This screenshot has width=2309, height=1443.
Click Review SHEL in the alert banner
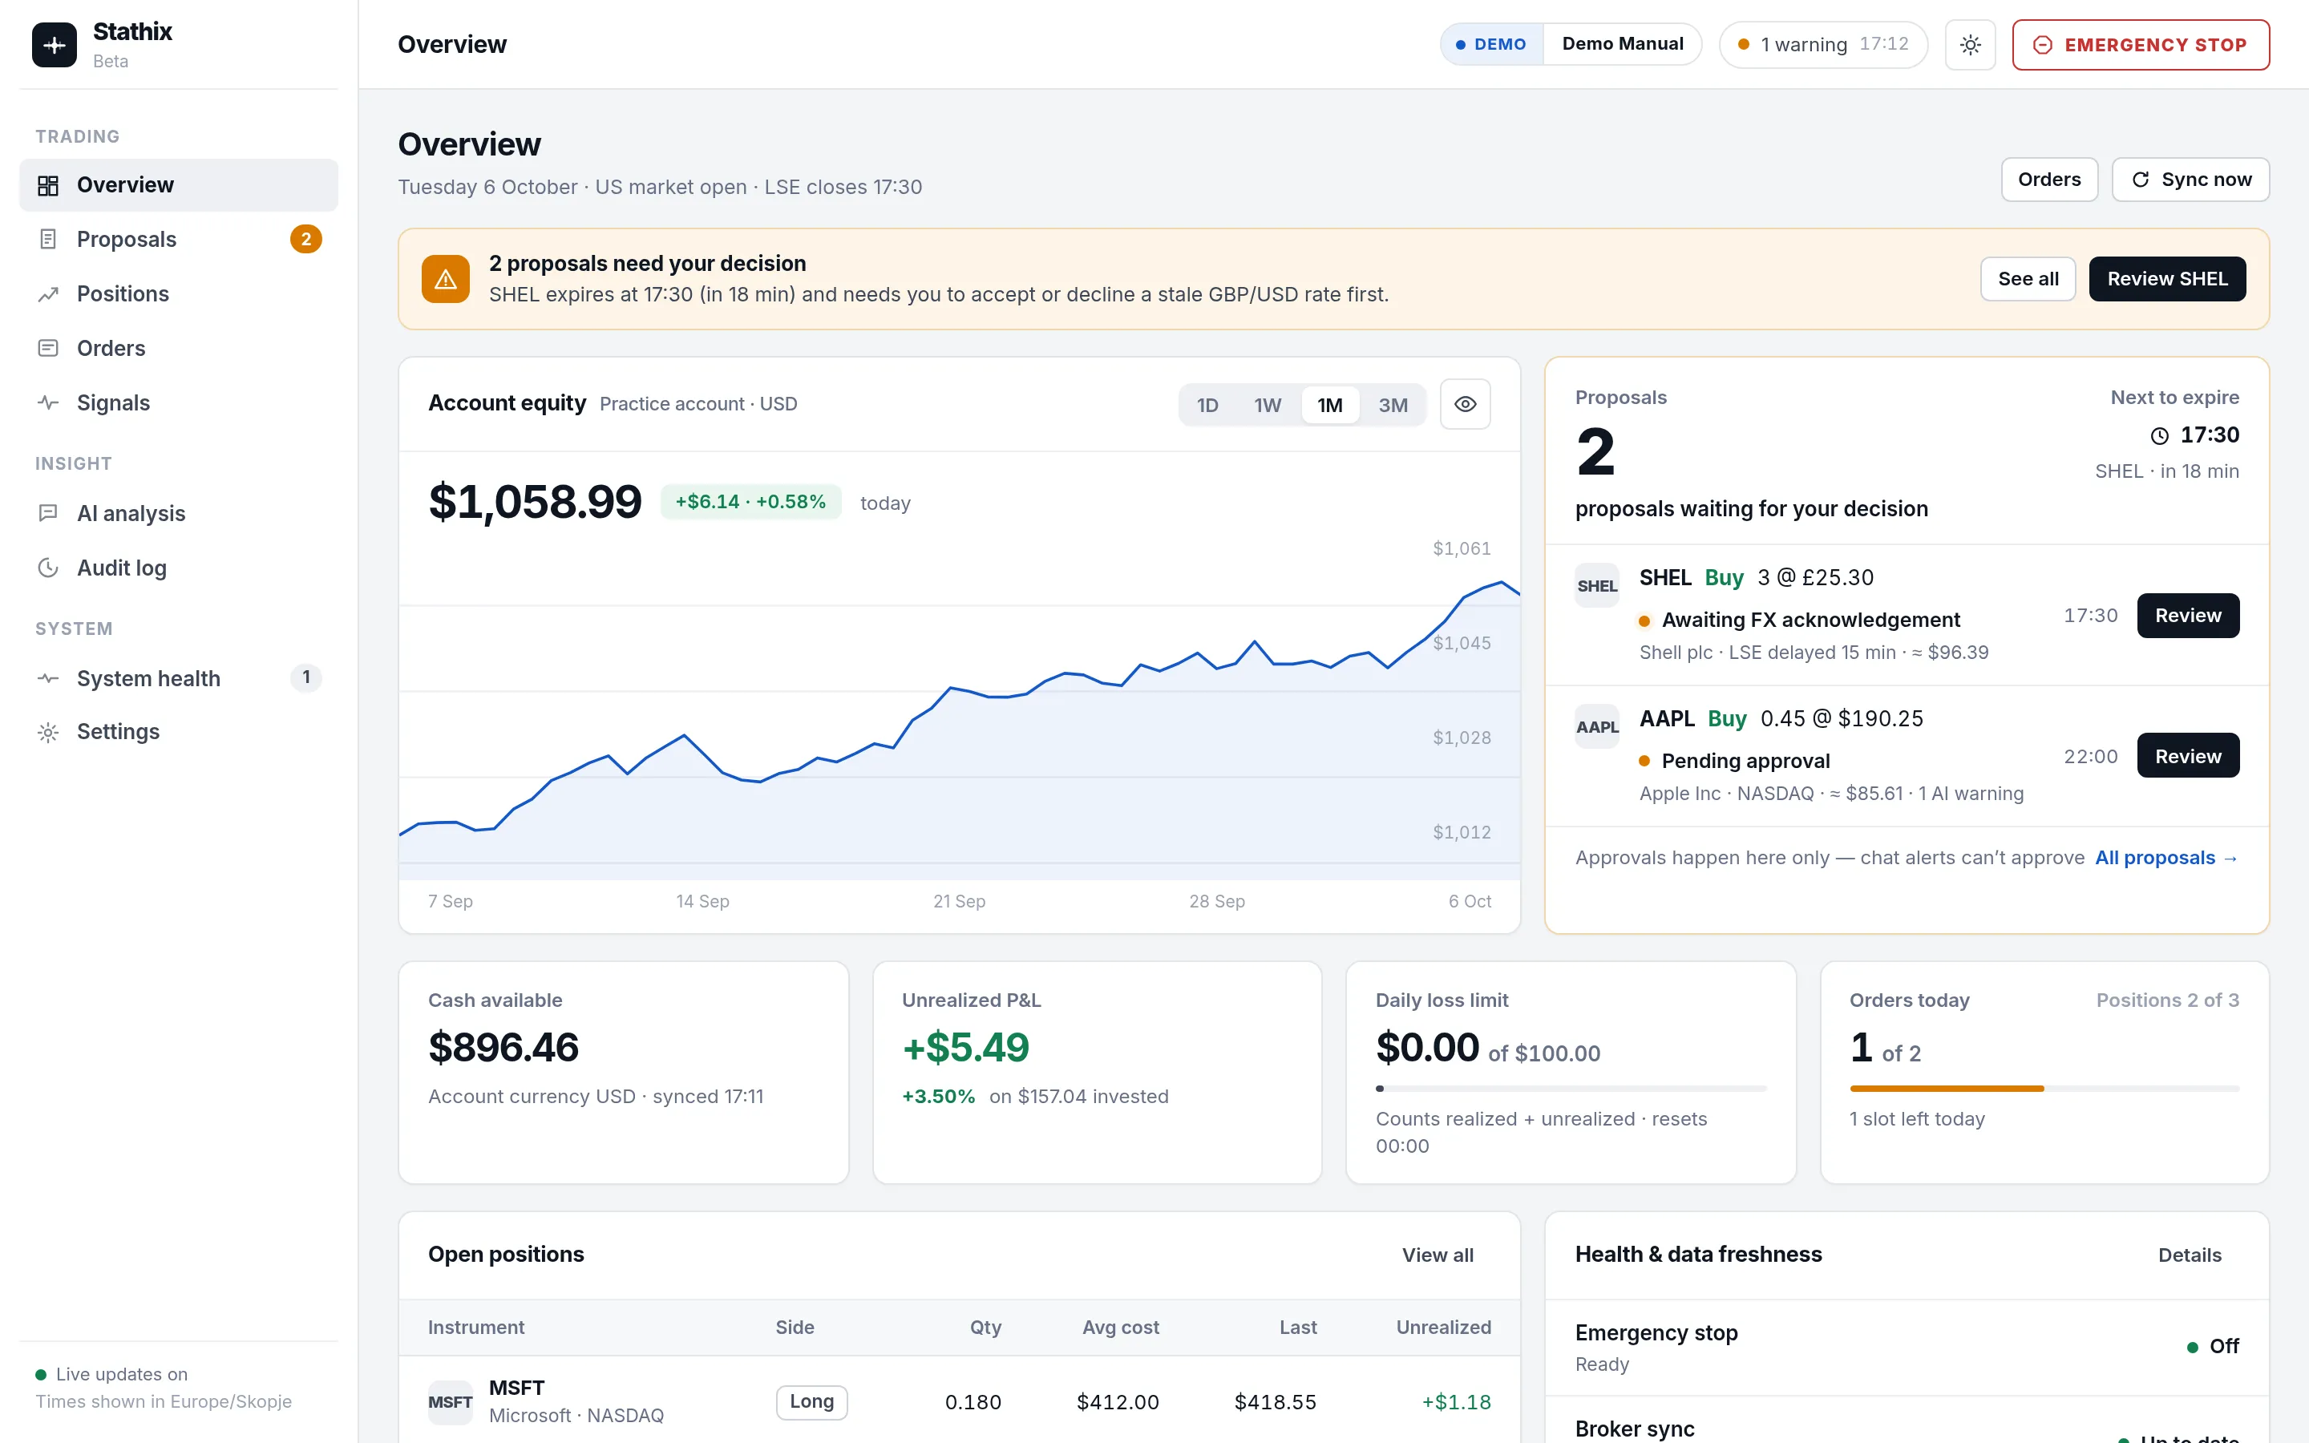click(x=2167, y=279)
